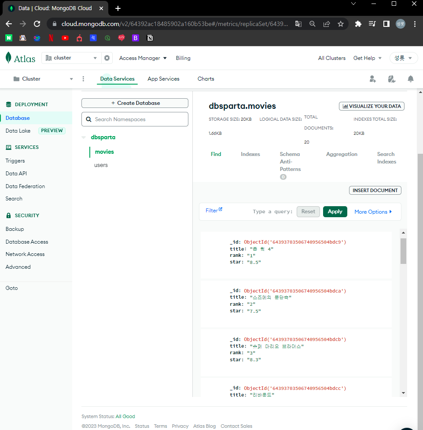Switch to the Data Services tab
Screen dimensions: 423x430
(117, 79)
